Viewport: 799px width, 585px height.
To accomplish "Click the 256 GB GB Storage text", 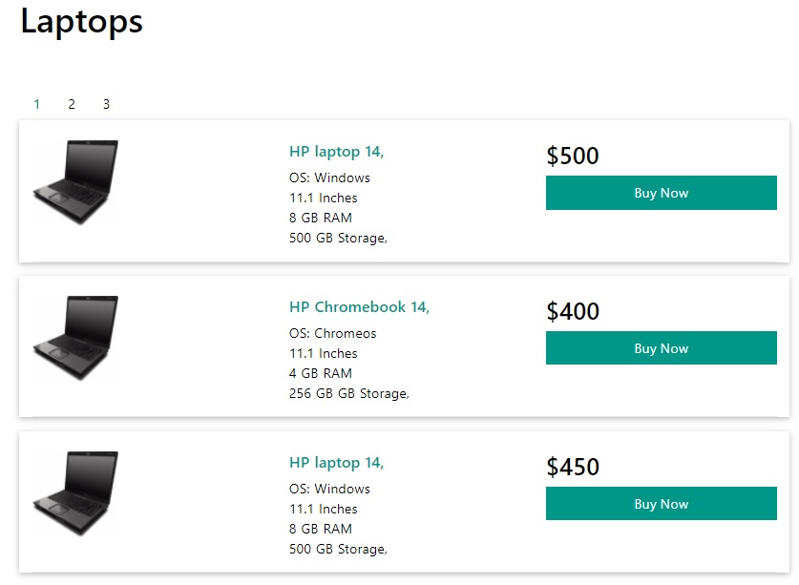I will tap(348, 393).
